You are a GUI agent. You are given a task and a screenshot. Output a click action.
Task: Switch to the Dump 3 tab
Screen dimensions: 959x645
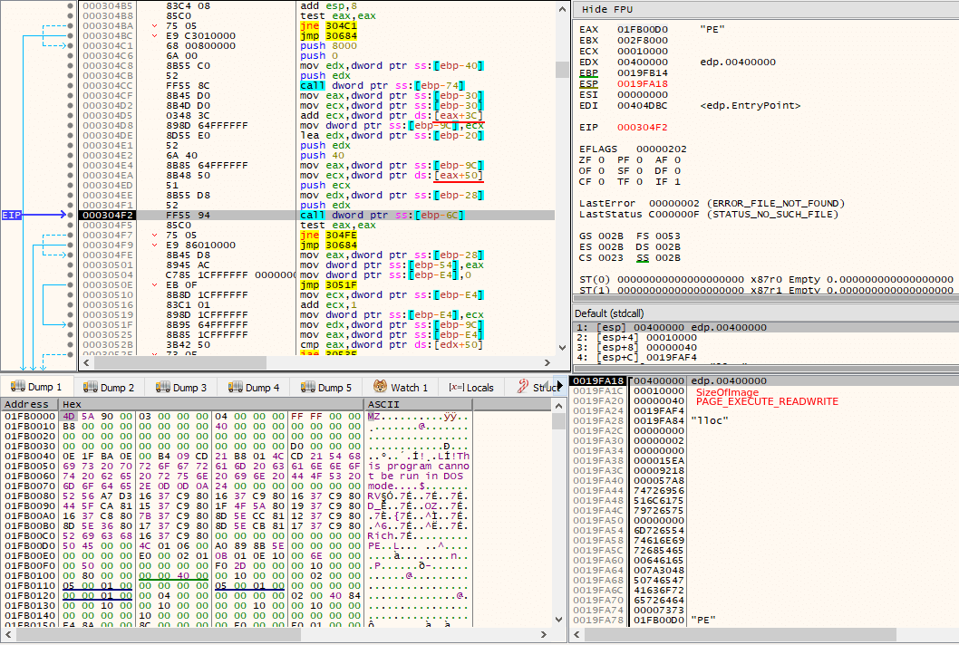(x=181, y=387)
